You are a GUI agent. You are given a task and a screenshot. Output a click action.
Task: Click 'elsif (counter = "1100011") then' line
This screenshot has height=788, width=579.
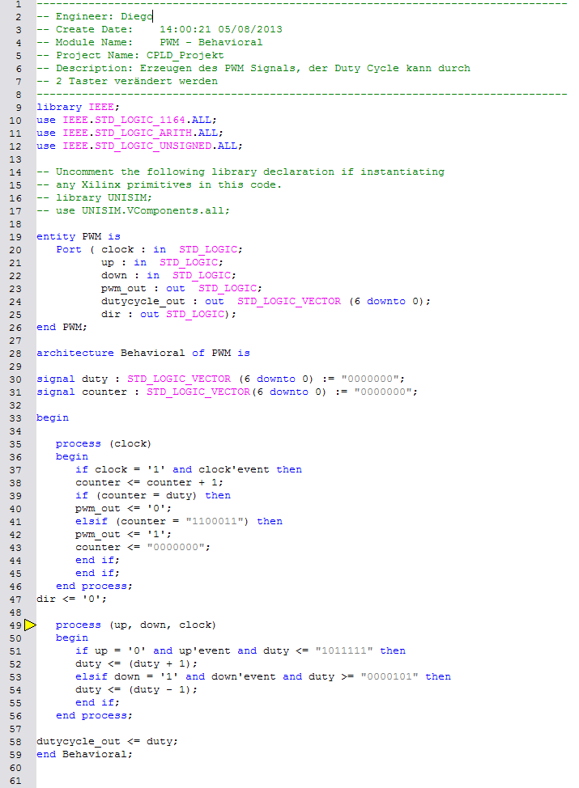click(x=179, y=522)
